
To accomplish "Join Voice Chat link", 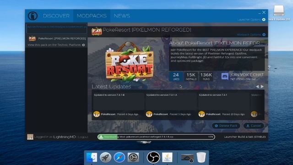I will [x=247, y=75].
